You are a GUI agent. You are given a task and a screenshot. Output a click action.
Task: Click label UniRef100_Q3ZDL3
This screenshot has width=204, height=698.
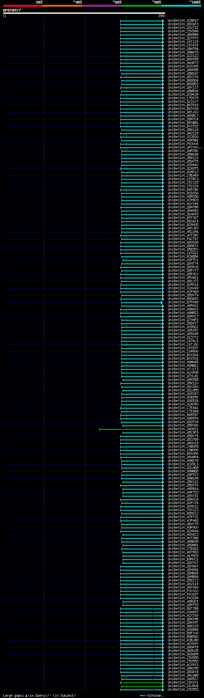pyautogui.click(x=183, y=464)
